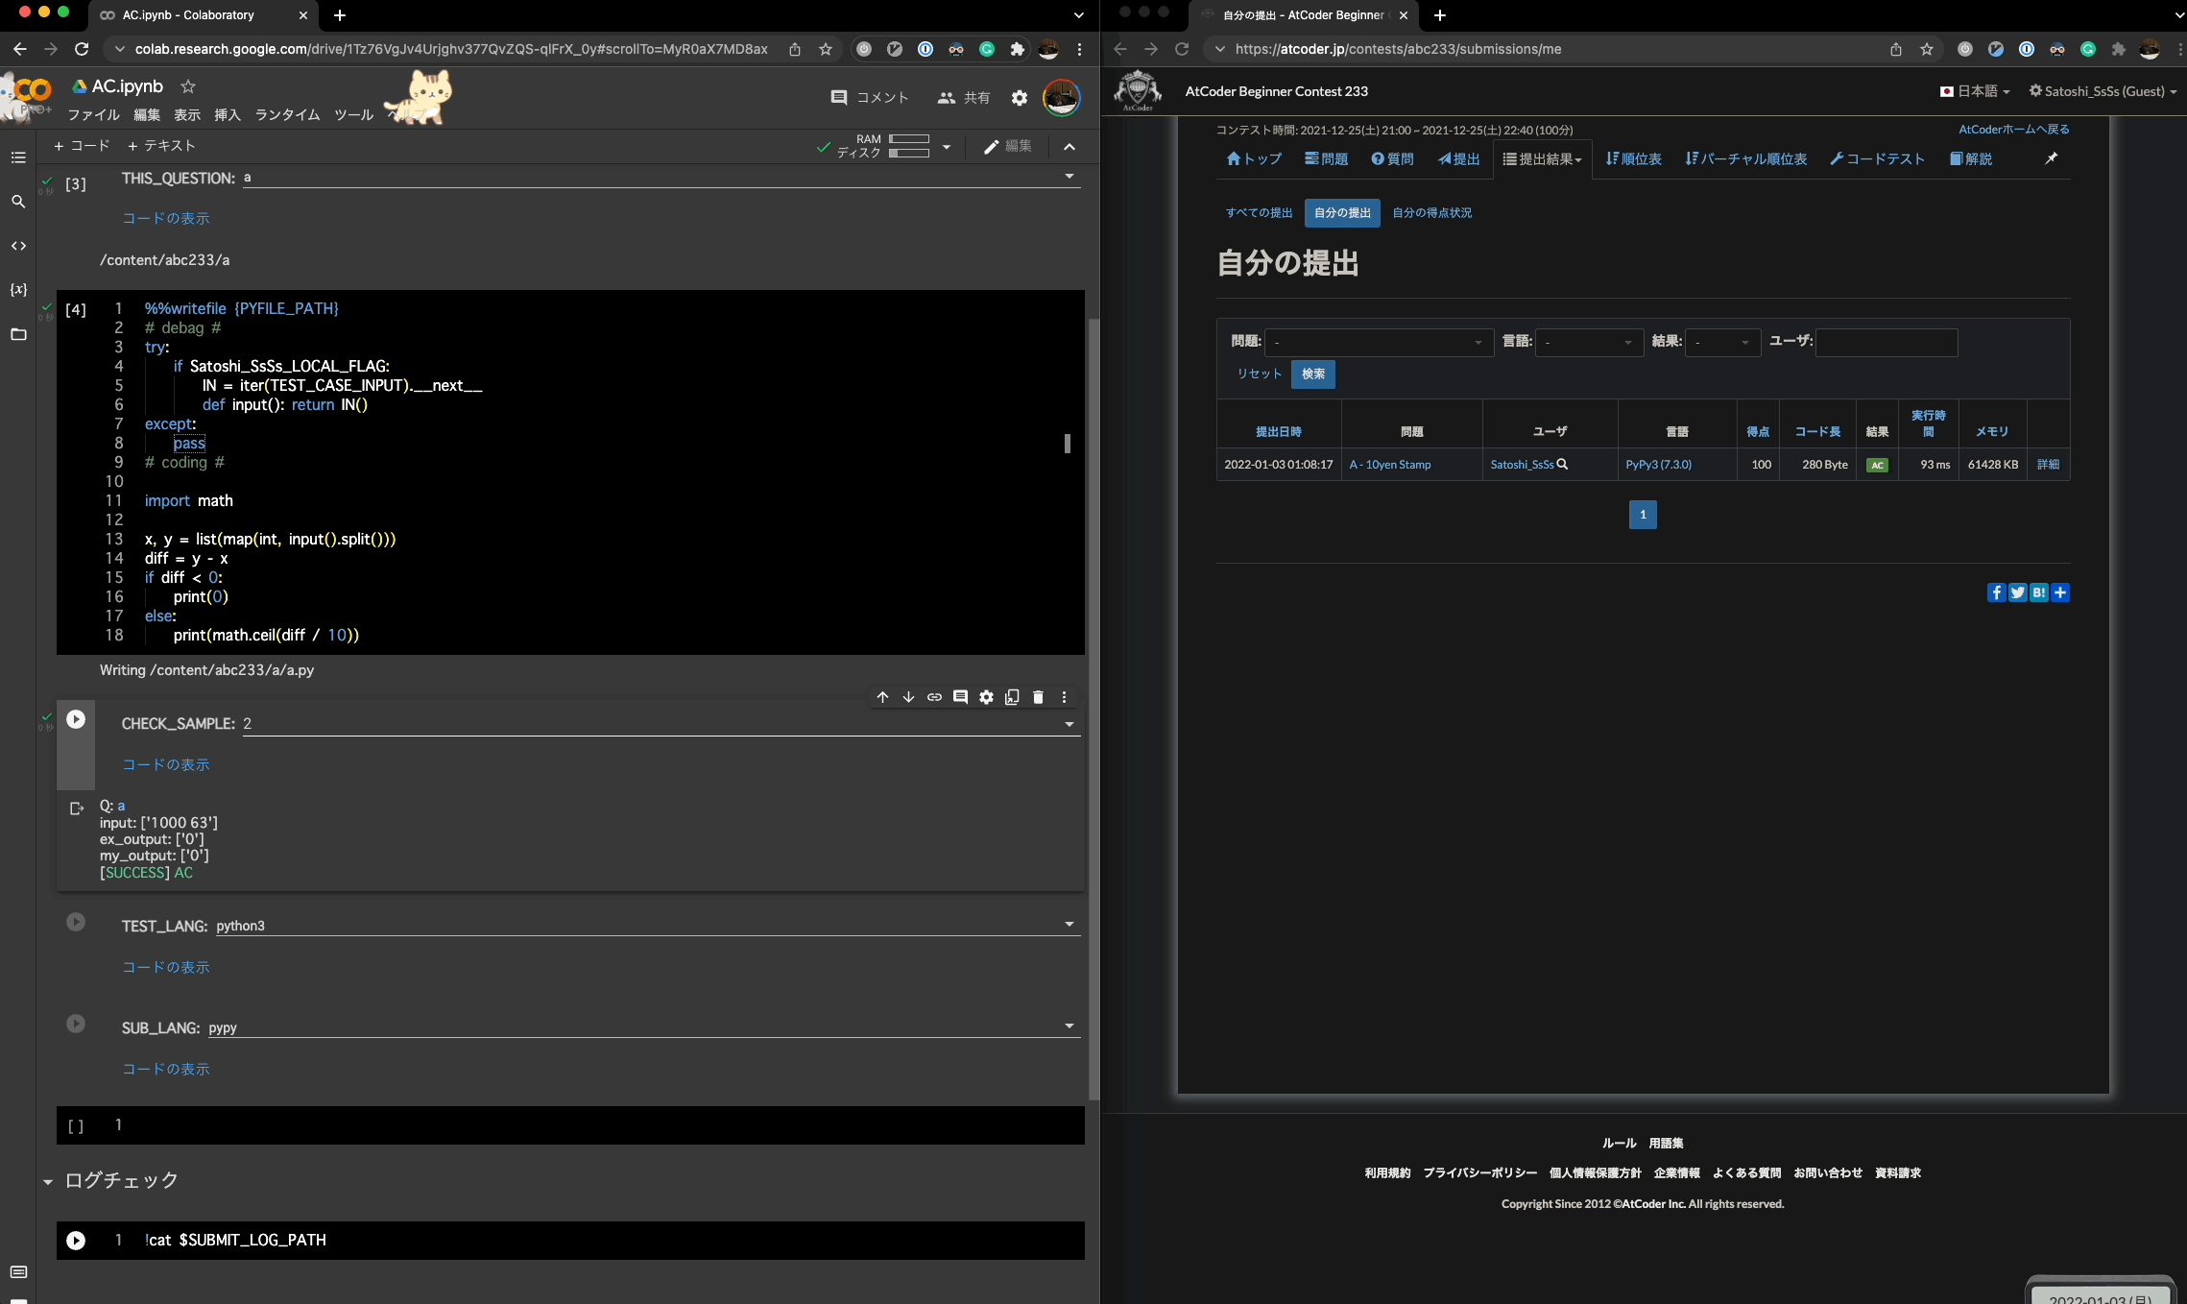Run the SUB_LANG cell
This screenshot has width=2187, height=1304.
point(76,1024)
